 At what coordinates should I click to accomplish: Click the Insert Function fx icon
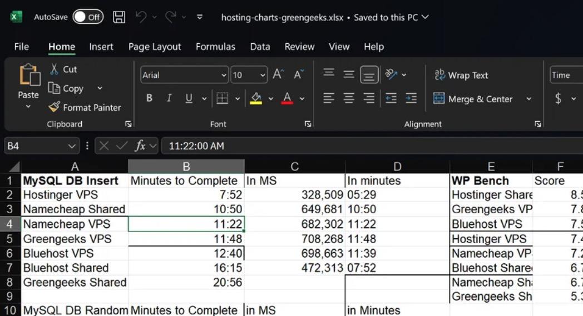tap(140, 146)
